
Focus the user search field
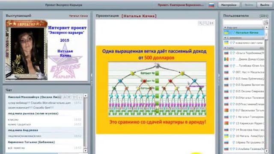(243, 22)
